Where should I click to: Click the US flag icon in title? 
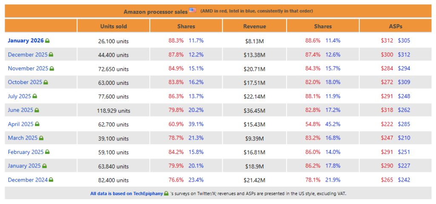[x=193, y=10]
